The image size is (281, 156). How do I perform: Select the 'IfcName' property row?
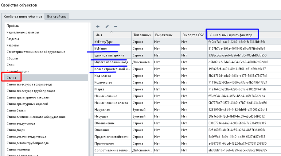(x=187, y=49)
